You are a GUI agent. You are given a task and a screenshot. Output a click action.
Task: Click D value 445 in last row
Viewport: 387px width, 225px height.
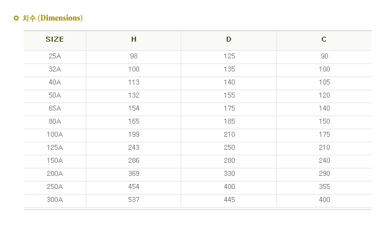point(229,200)
